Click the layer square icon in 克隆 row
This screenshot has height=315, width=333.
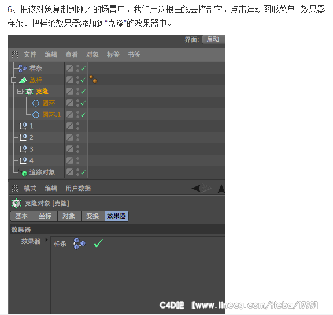coord(70,91)
